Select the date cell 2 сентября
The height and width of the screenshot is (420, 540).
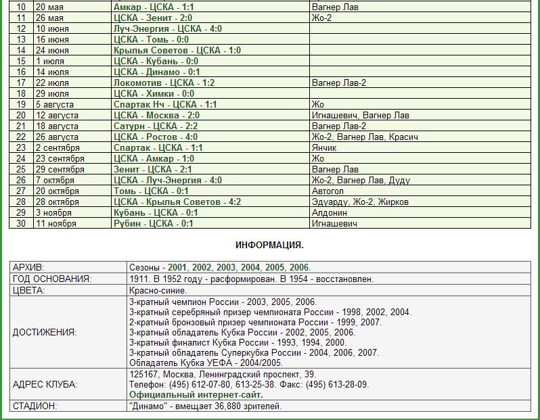72,148
